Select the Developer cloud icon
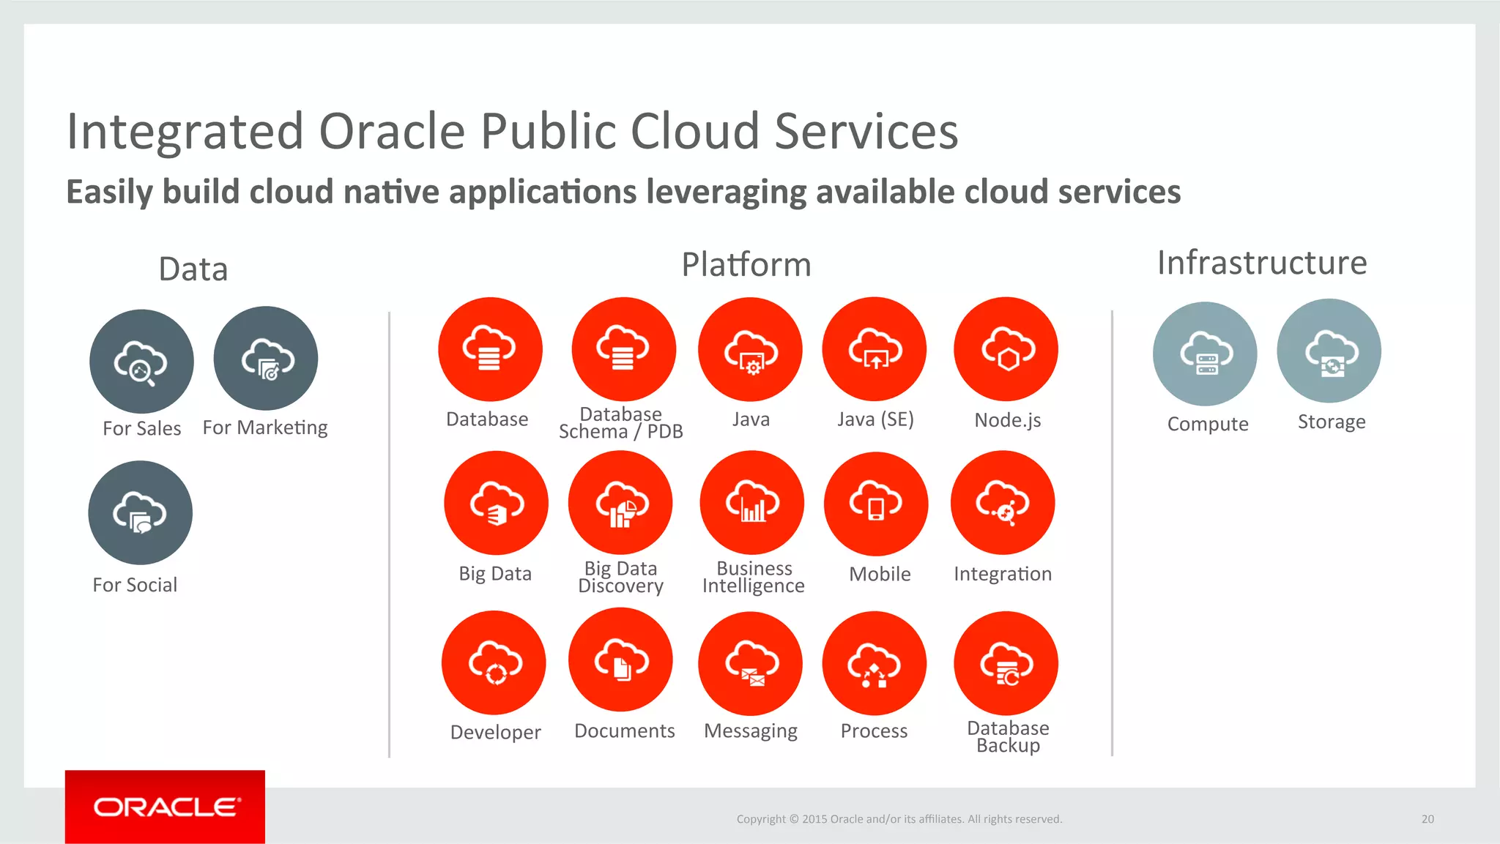The width and height of the screenshot is (1500, 844). tap(494, 662)
